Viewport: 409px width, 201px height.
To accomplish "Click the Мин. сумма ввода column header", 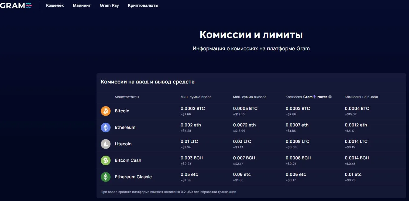I will [196, 97].
